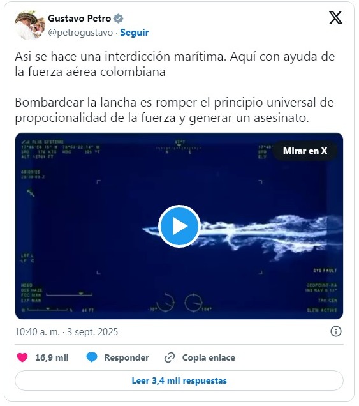This screenshot has width=359, height=406.
Task: Open Leer 3,4 mil respuestas
Action: (x=179, y=380)
